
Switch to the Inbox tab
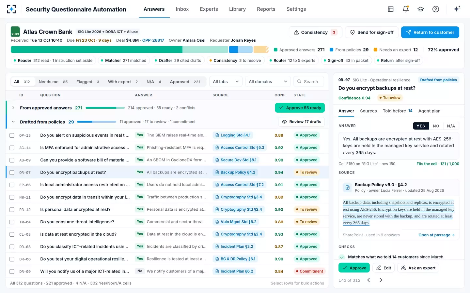tap(182, 9)
